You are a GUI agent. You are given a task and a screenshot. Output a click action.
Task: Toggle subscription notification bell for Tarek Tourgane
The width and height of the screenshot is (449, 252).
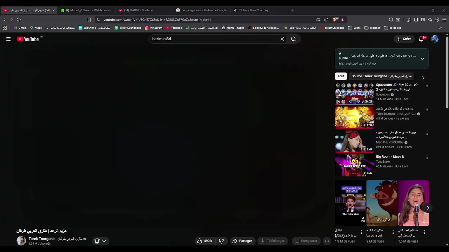point(97,241)
